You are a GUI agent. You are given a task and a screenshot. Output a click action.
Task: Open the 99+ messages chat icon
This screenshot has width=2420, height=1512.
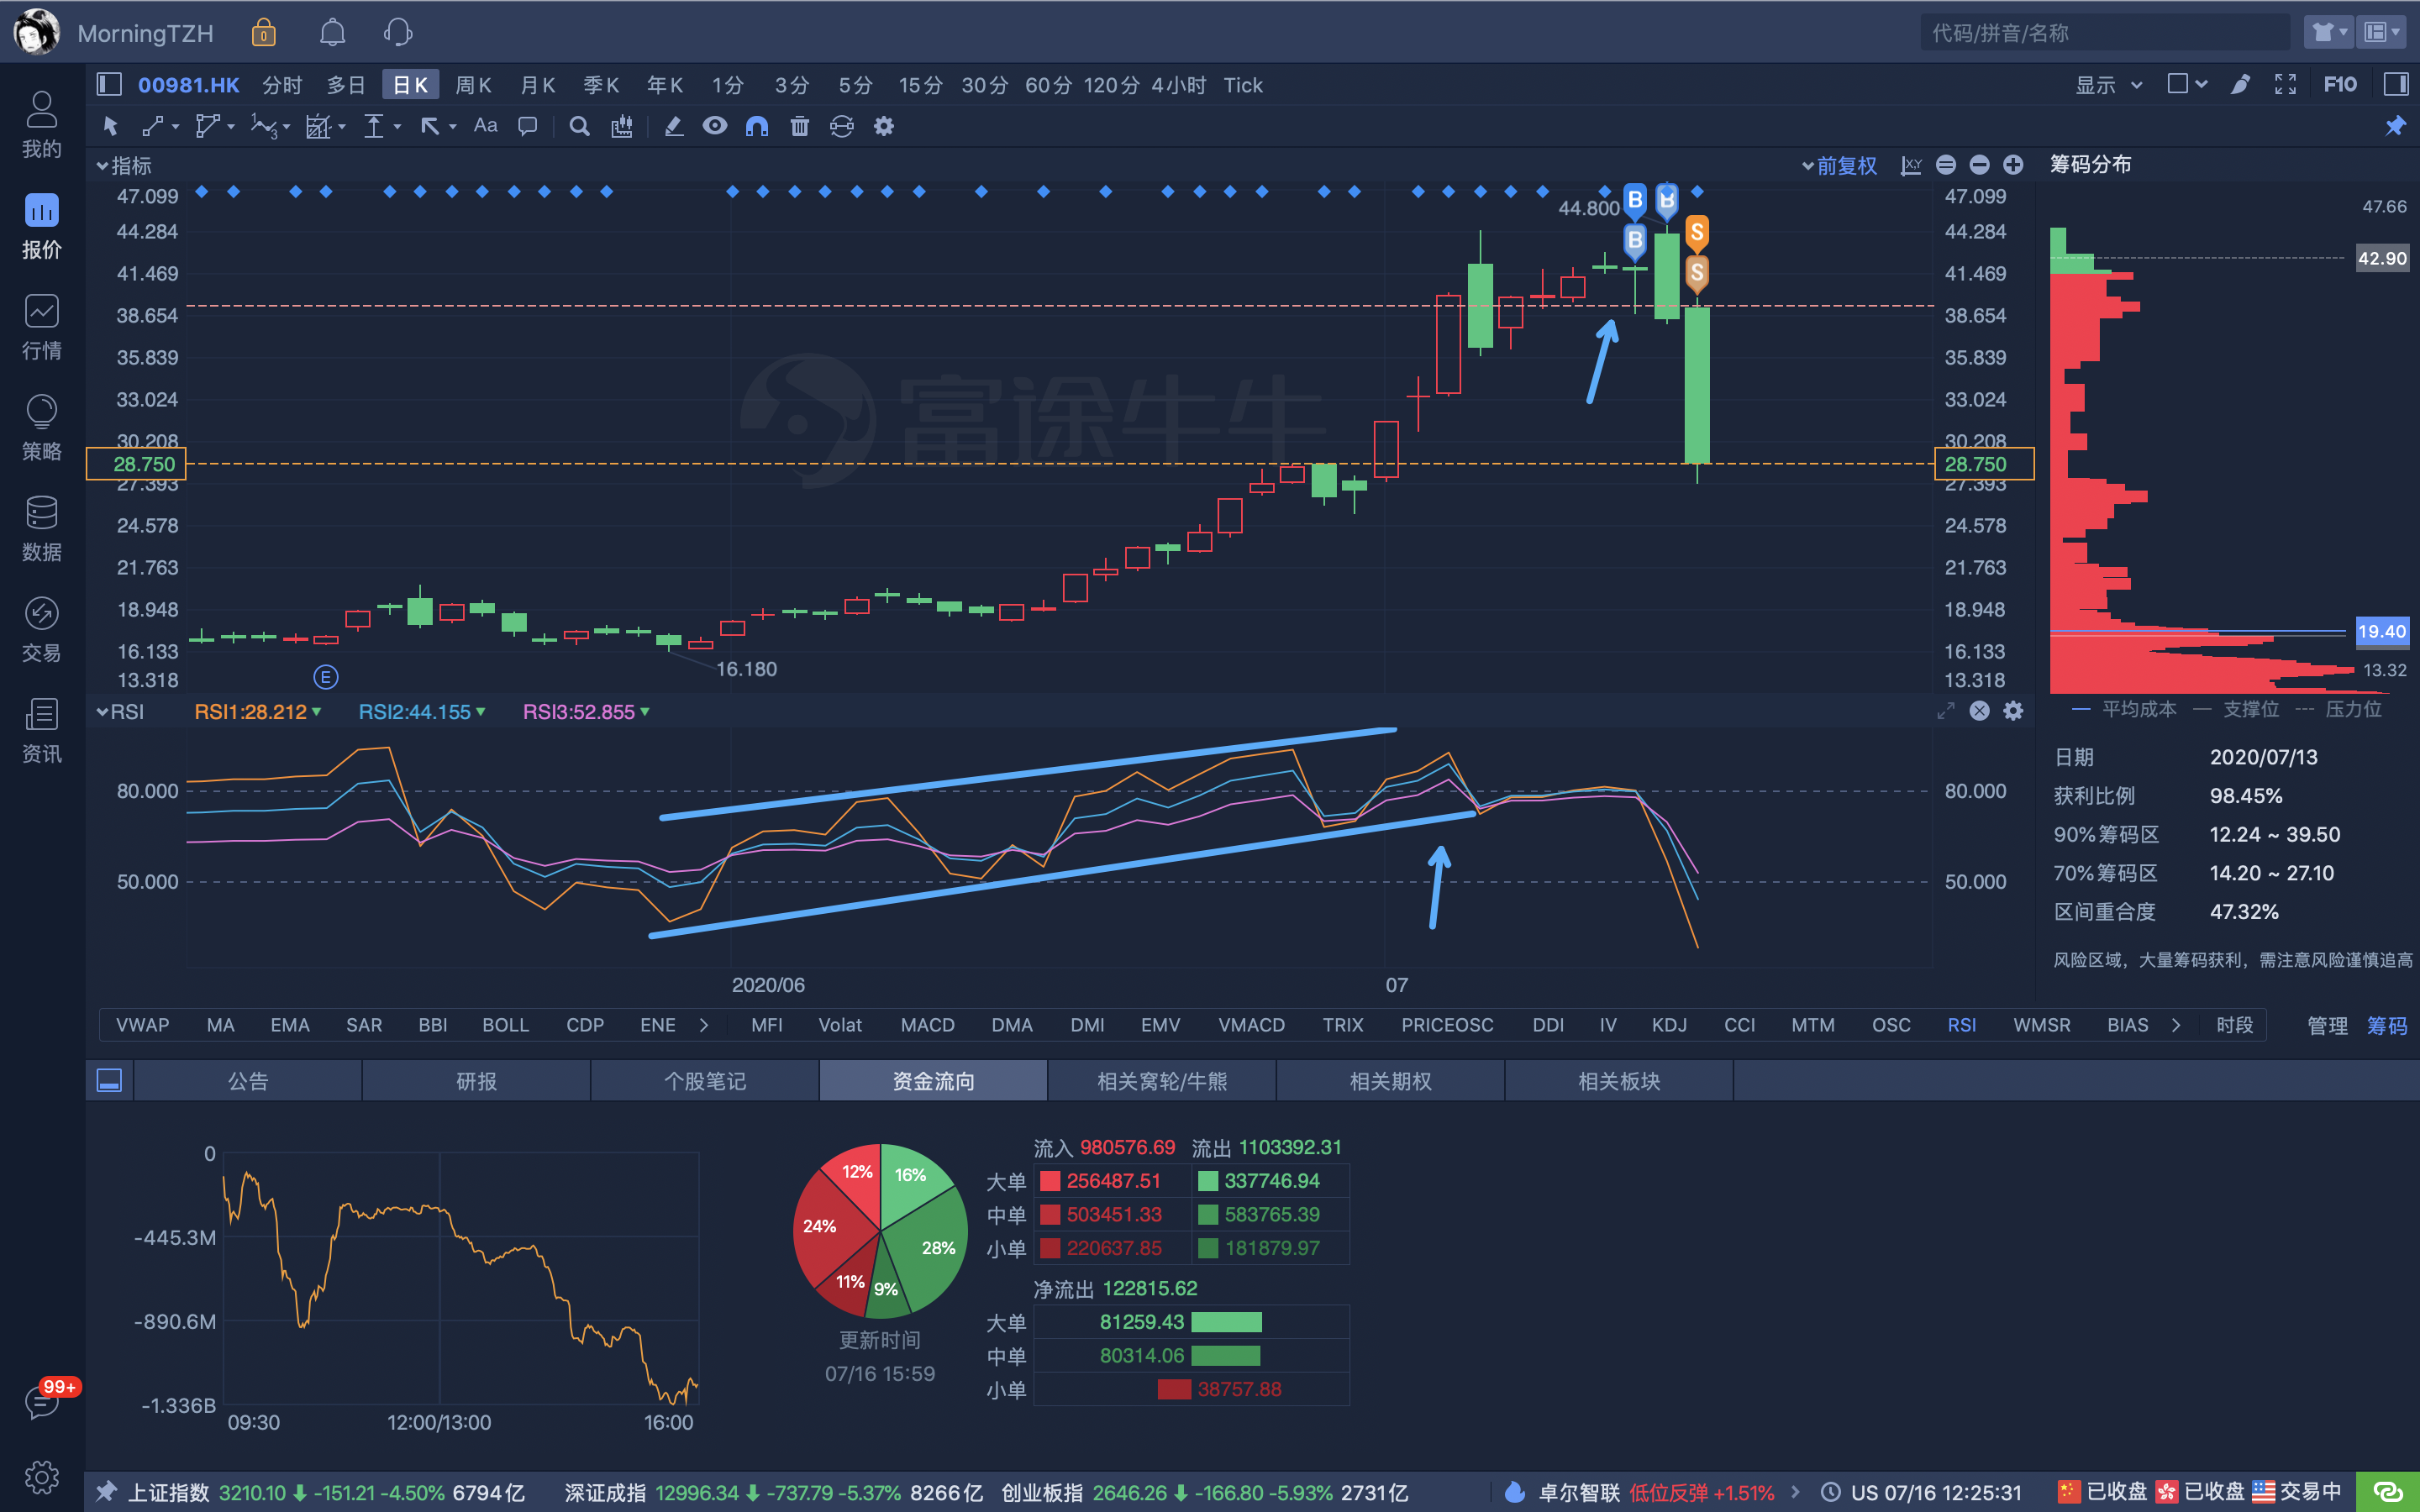pyautogui.click(x=42, y=1402)
